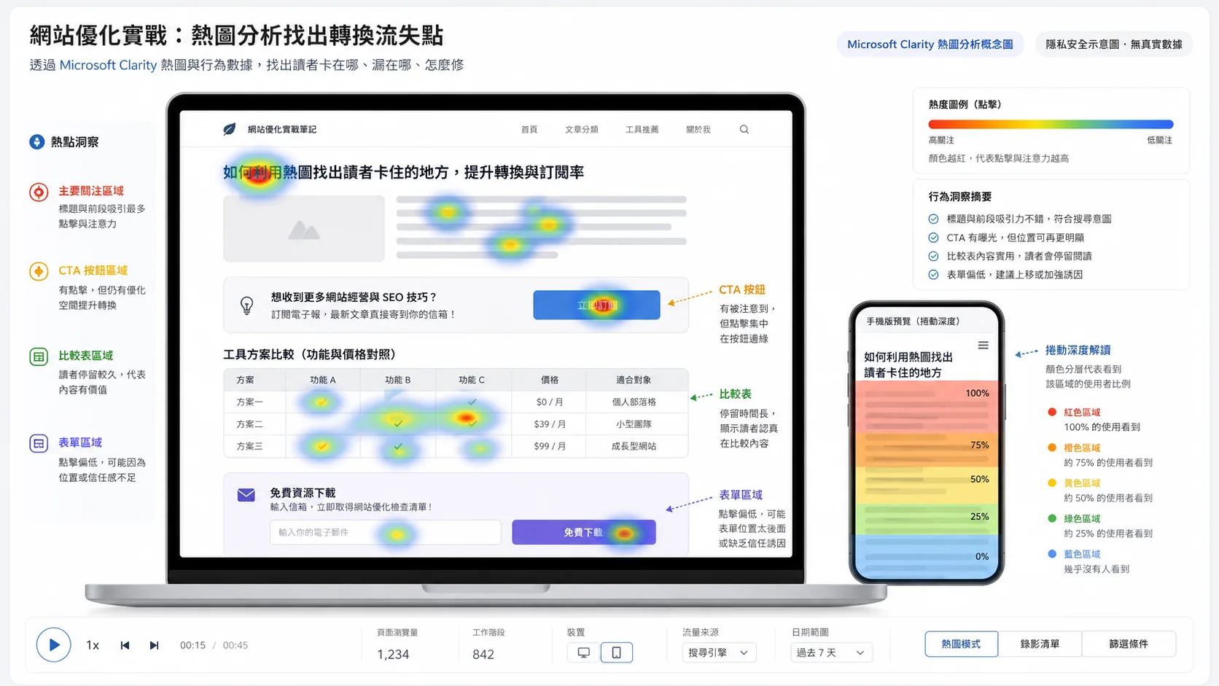
Task: Open the 首頁 nav item
Action: click(x=529, y=130)
